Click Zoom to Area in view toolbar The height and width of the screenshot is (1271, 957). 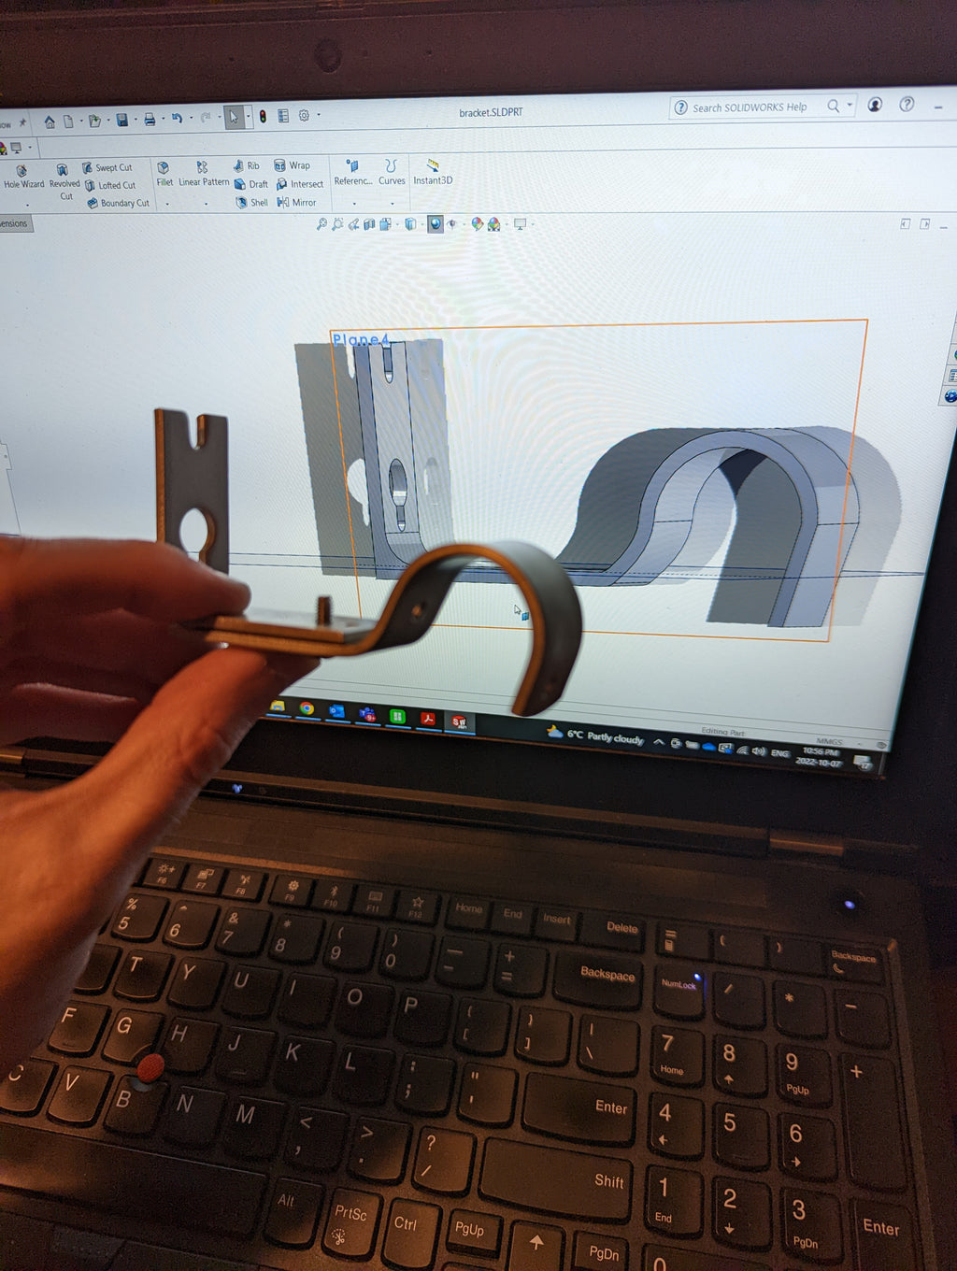[x=337, y=224]
